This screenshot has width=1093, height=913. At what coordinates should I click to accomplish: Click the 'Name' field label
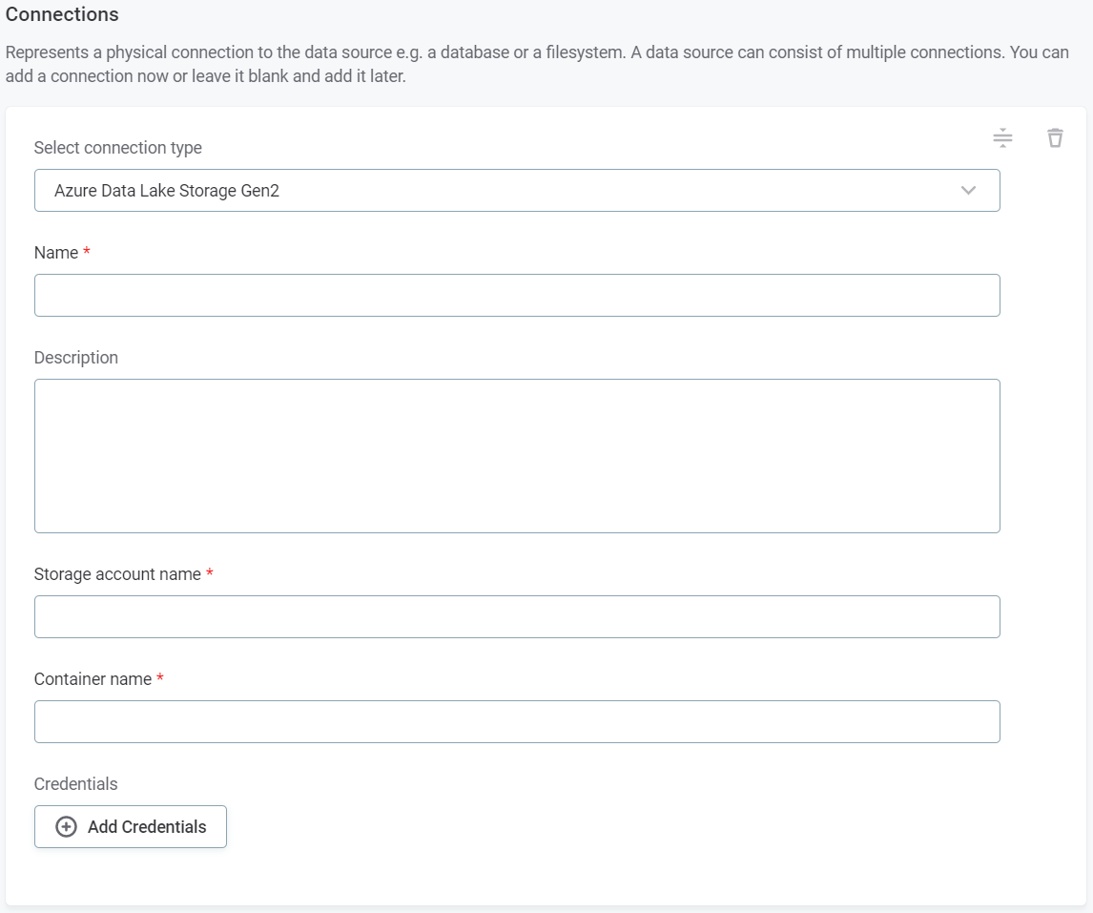pyautogui.click(x=56, y=253)
